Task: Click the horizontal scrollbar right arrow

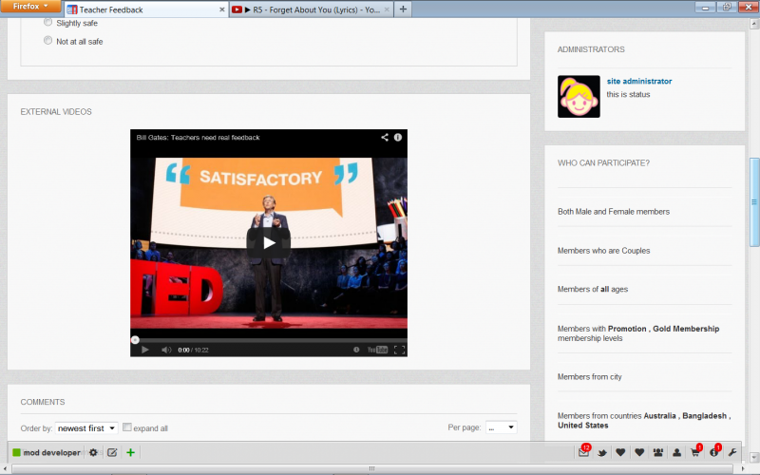Action: click(745, 468)
